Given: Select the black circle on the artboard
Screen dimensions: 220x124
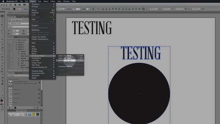Looking at the screenshot, I should (x=139, y=93).
